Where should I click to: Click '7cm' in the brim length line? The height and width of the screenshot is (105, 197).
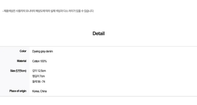[x=42, y=76]
